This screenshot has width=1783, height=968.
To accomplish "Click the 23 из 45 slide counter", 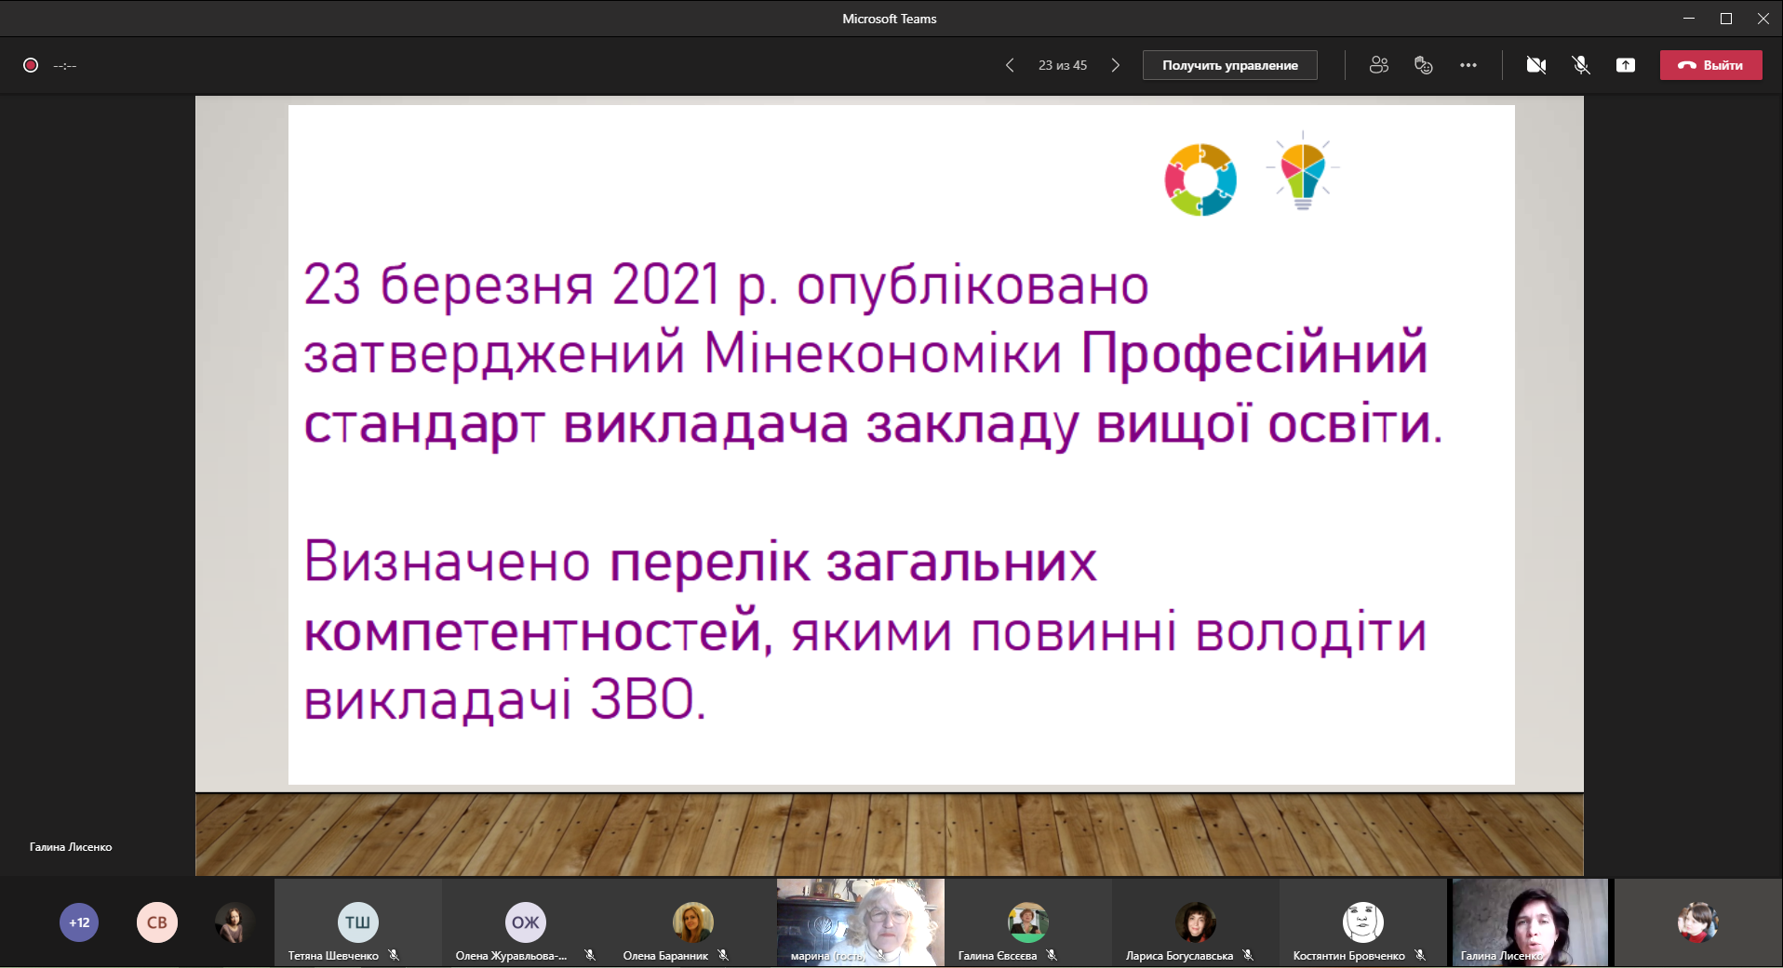I will click(1062, 65).
